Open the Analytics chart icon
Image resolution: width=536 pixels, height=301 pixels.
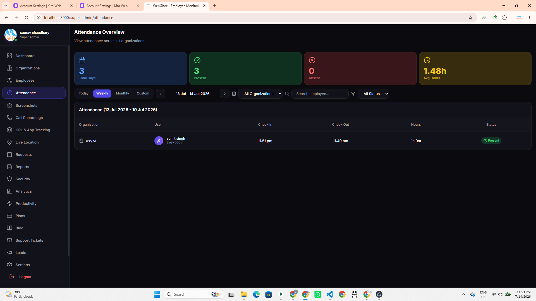(9, 191)
